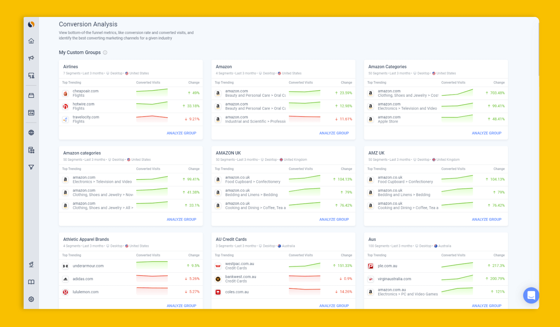Open the book learning icon near sidebar bottom
This screenshot has height=327, width=560.
(31, 282)
